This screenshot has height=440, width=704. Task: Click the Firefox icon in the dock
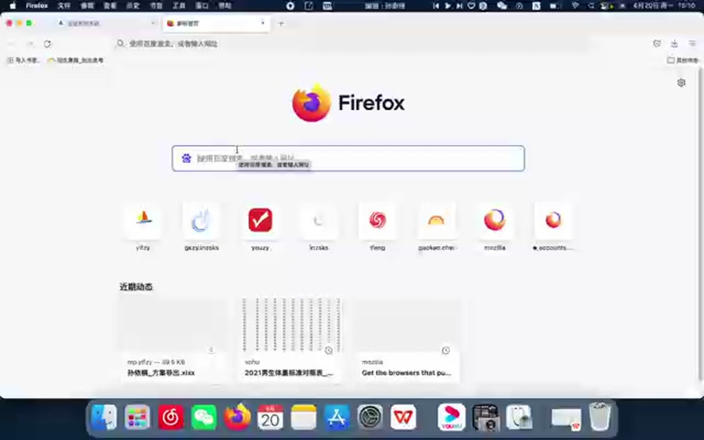tap(237, 418)
